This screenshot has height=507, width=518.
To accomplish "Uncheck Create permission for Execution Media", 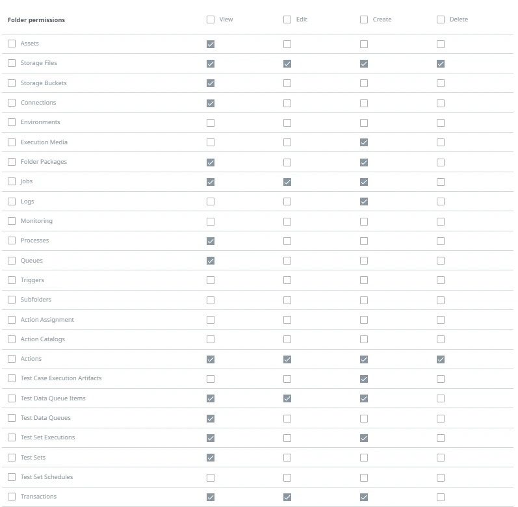I will pos(364,142).
